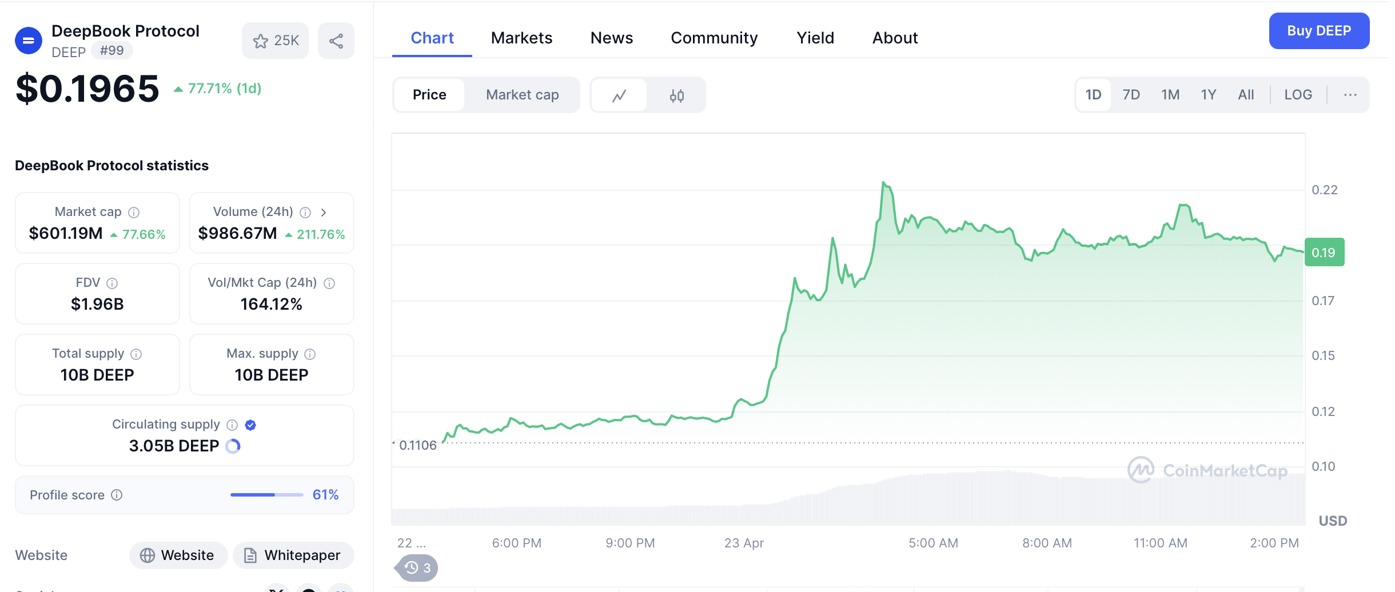This screenshot has width=1395, height=592.
Task: Click the Profile score progress bar
Action: pos(266,495)
